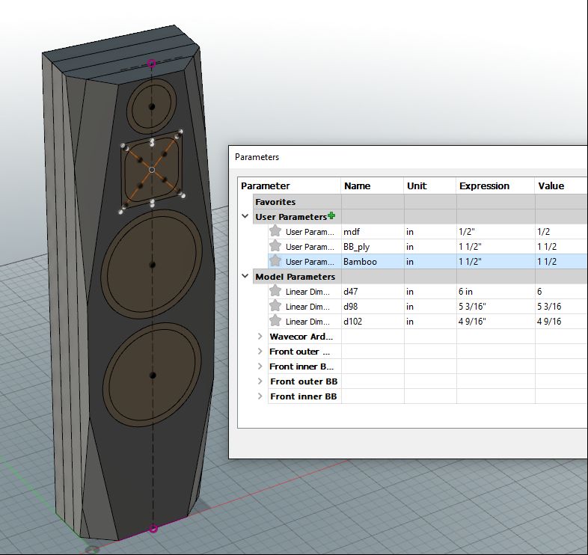588x555 pixels.
Task: Add a new user parameter with green plus
Action: pyautogui.click(x=331, y=215)
